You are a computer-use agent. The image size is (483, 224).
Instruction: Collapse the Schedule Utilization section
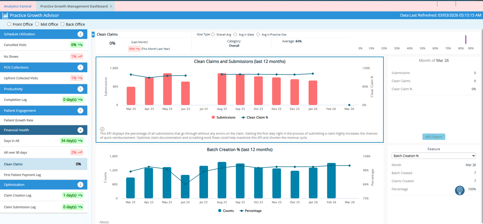point(43,34)
